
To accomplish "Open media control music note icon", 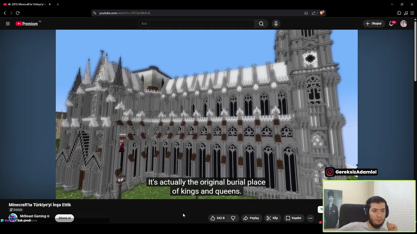I will [x=406, y=13].
